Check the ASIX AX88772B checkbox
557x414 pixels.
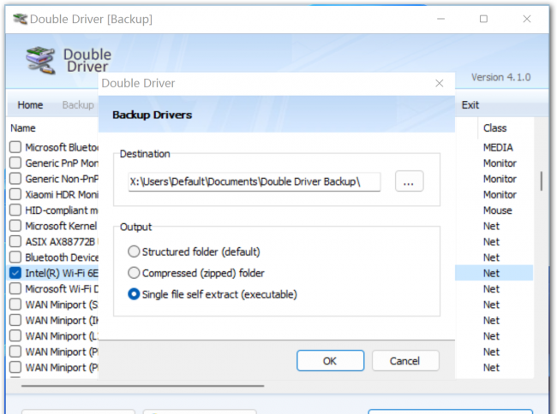pos(15,241)
